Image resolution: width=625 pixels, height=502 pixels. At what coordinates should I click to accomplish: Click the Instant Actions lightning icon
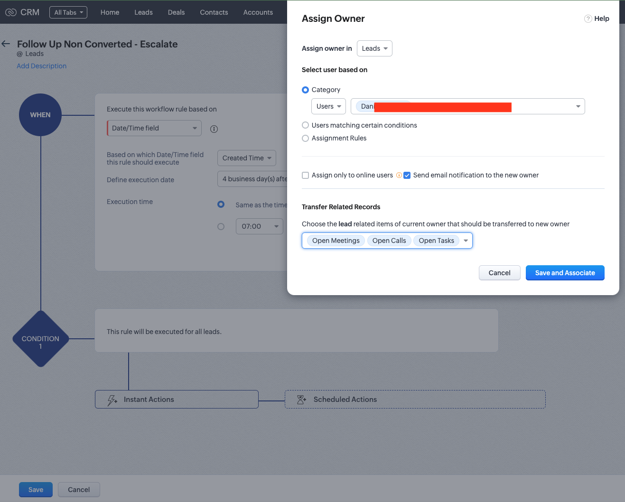click(x=112, y=400)
